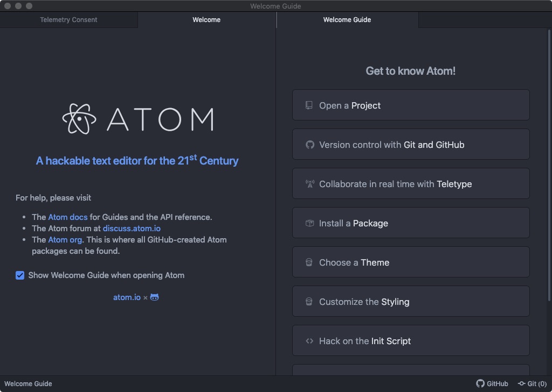Follow the Atom org link

click(65, 240)
